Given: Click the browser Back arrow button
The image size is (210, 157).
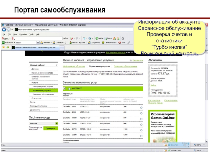Looking at the screenshot, I should pos(4,30).
